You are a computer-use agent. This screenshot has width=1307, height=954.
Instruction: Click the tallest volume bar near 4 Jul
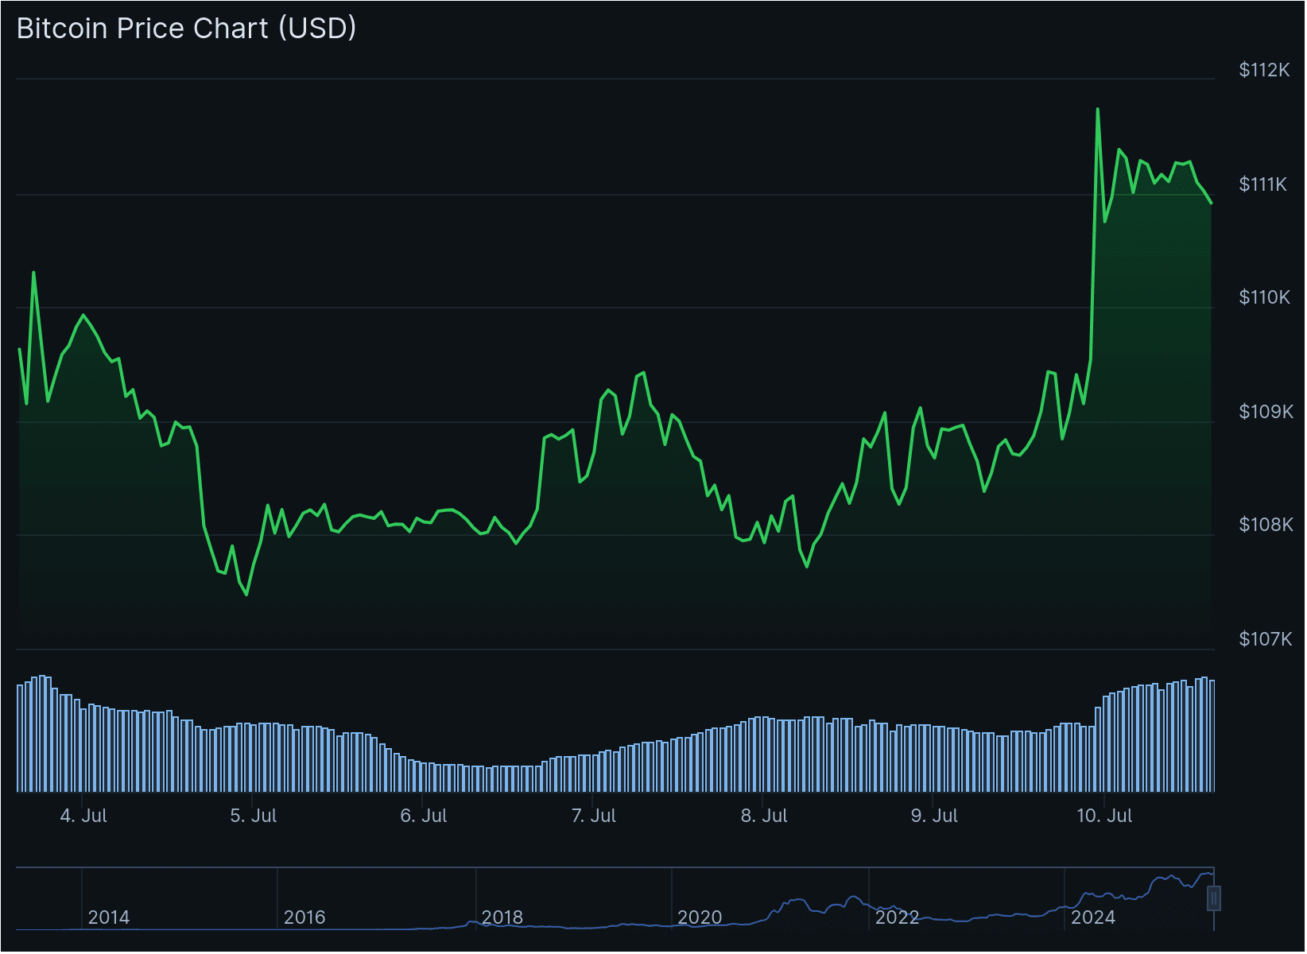(x=42, y=734)
